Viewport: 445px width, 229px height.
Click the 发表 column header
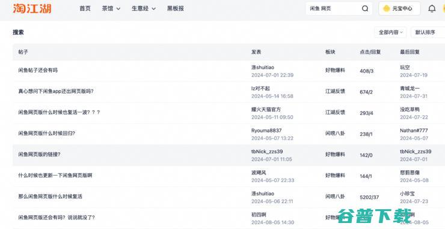(x=256, y=52)
